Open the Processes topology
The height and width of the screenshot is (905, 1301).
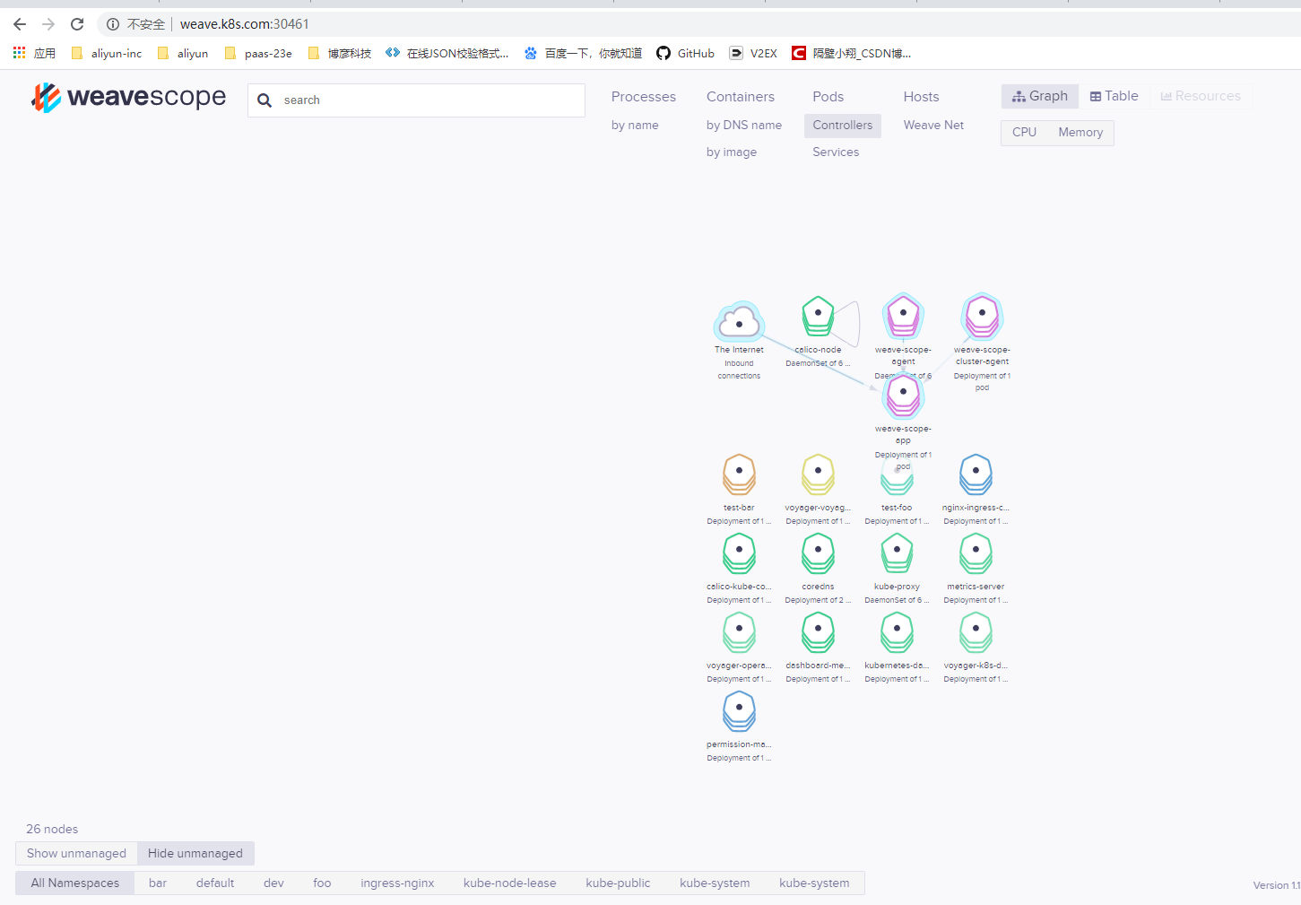coord(644,97)
